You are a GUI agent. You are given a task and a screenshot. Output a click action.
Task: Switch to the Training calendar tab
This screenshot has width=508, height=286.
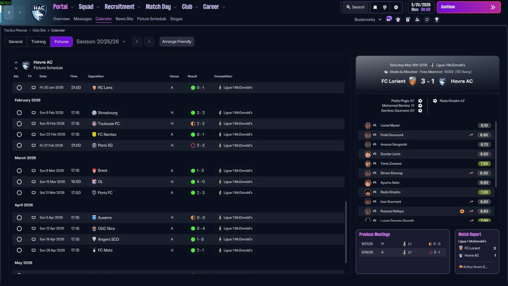38,42
